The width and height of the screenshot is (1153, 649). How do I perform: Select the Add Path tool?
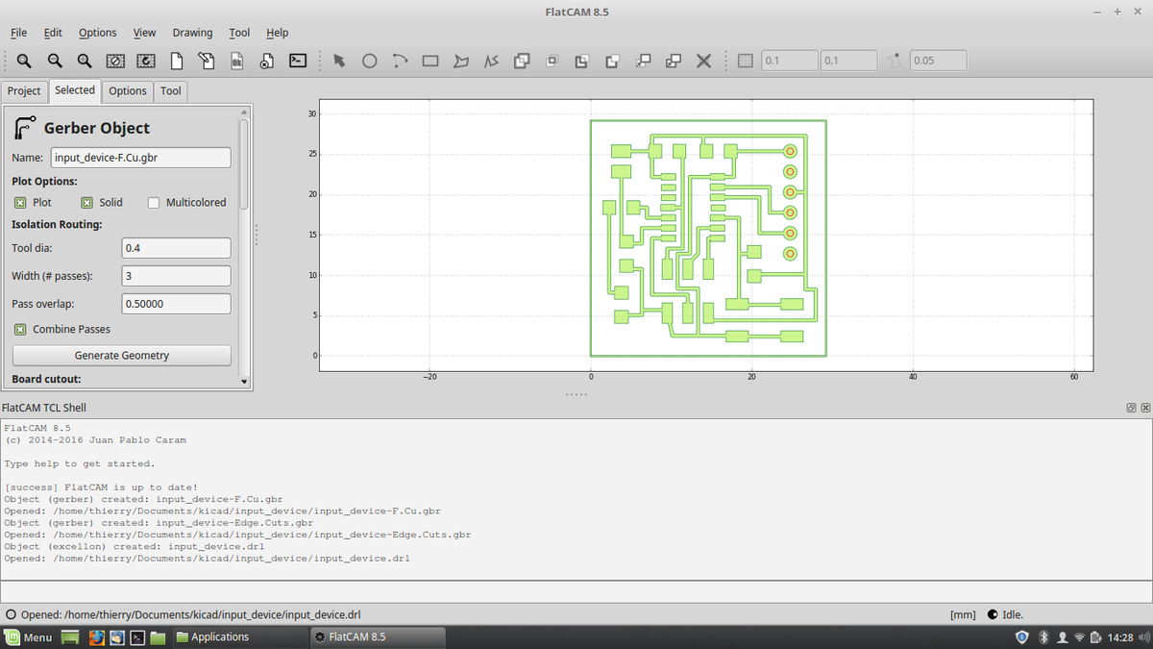(x=491, y=61)
